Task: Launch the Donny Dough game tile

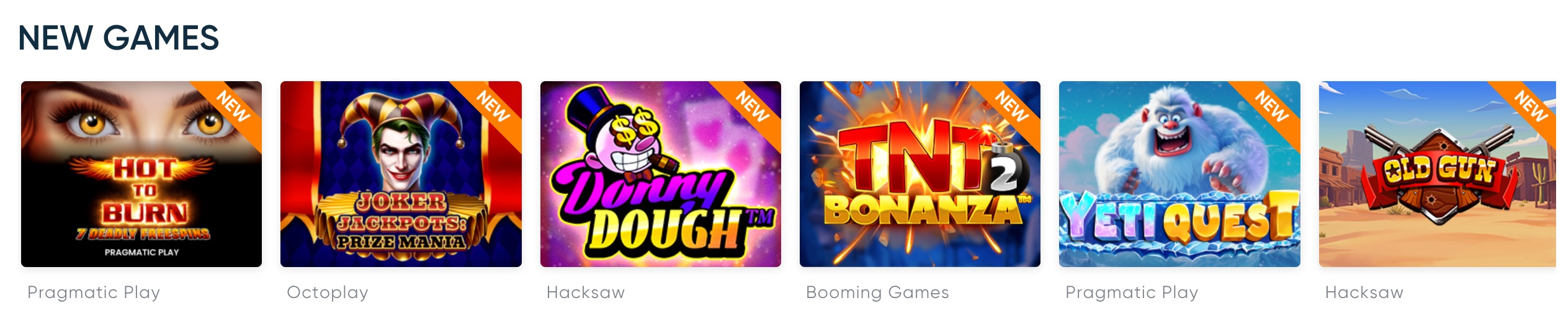Action: coord(661,174)
